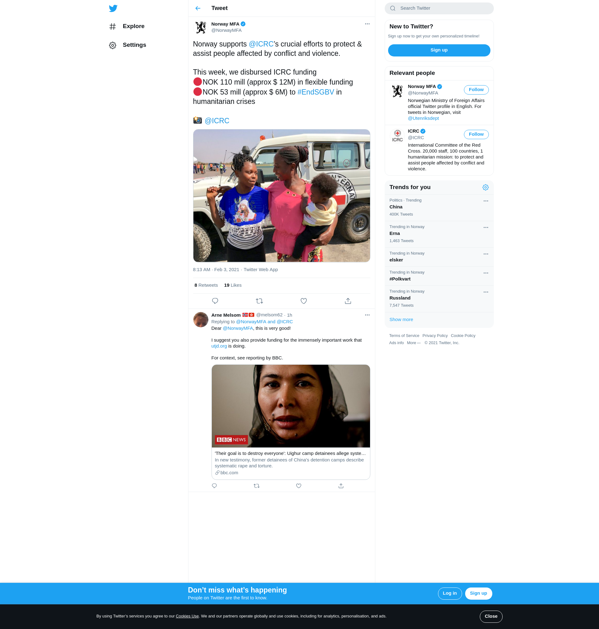Image resolution: width=599 pixels, height=629 pixels.
Task: Like Arne Melsom's reply
Action: coord(299,486)
